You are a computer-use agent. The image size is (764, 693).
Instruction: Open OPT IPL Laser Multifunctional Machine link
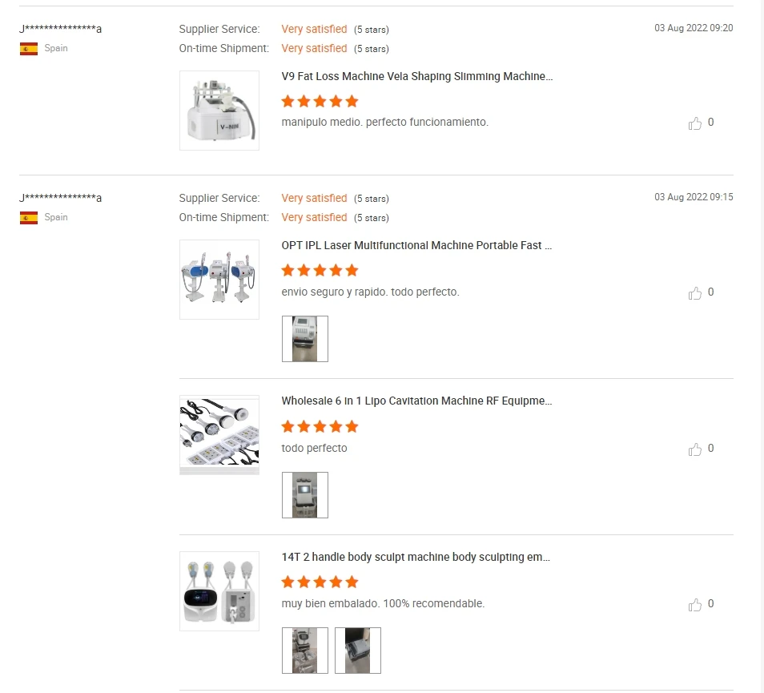tap(417, 246)
